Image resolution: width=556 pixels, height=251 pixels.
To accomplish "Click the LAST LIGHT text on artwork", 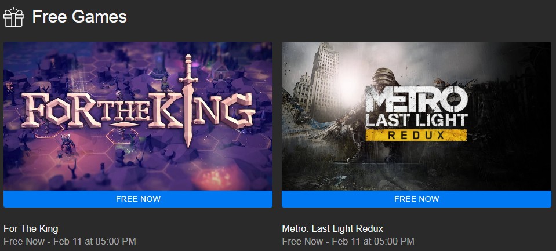I will (416, 121).
